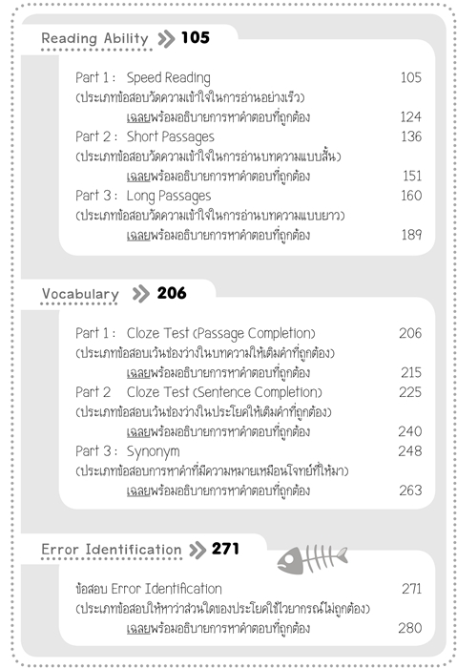457x668 pixels.
Task: Click the double chevron beside Vocabulary
Action: coord(140,294)
